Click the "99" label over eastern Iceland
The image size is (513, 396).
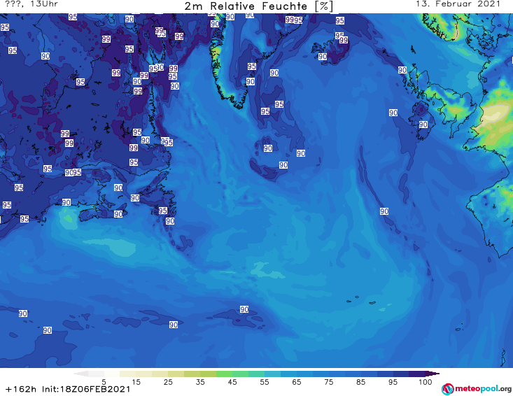(x=343, y=40)
